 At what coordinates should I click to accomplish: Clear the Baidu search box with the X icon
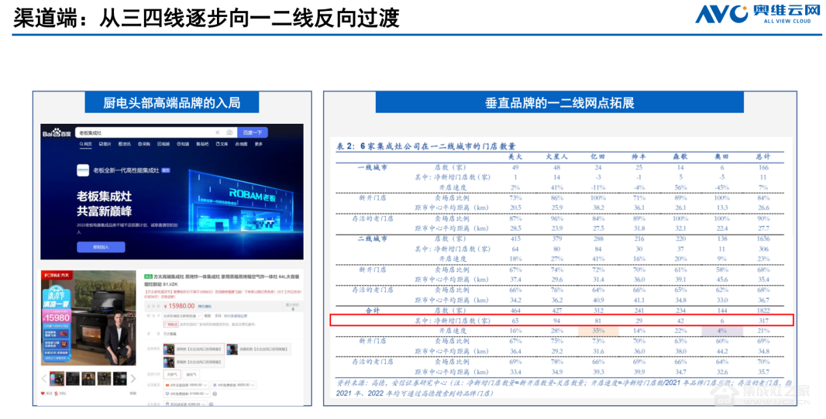click(x=218, y=132)
